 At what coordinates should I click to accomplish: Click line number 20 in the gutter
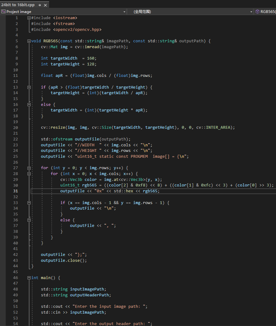[x=16, y=128]
